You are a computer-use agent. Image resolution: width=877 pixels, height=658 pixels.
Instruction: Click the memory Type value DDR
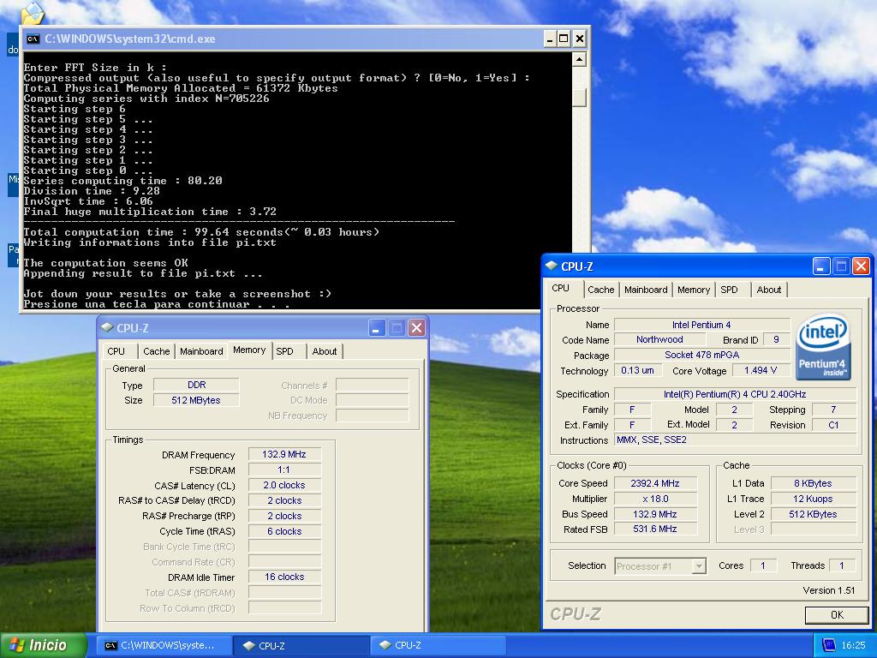(x=196, y=385)
